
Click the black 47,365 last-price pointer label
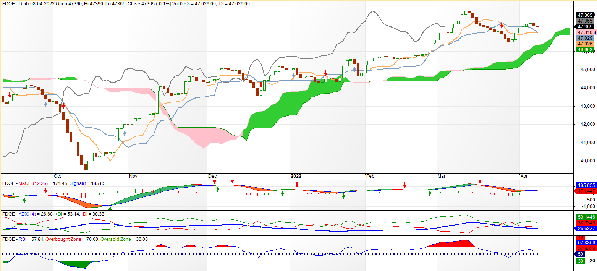[x=584, y=26]
